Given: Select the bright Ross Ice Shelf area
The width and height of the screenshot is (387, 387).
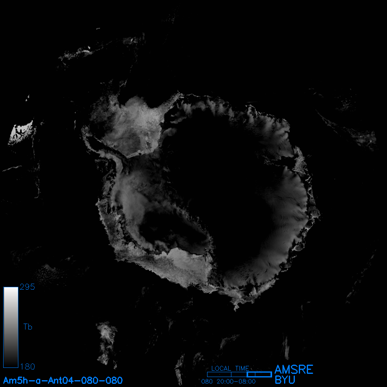Looking at the screenshot, I should tap(188, 259).
